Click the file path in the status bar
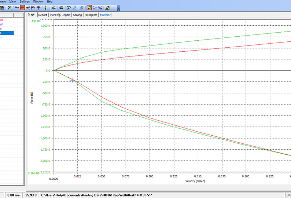291x198 pixels. pos(96,195)
